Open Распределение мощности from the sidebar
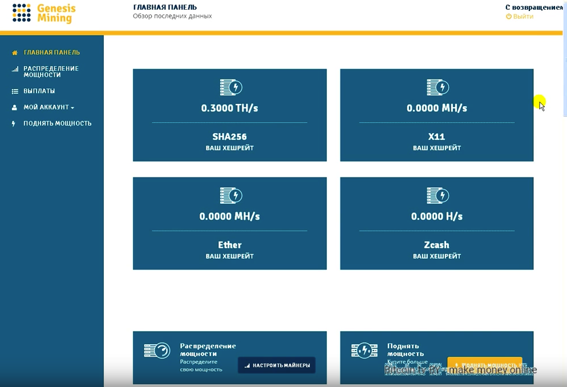 click(x=51, y=71)
